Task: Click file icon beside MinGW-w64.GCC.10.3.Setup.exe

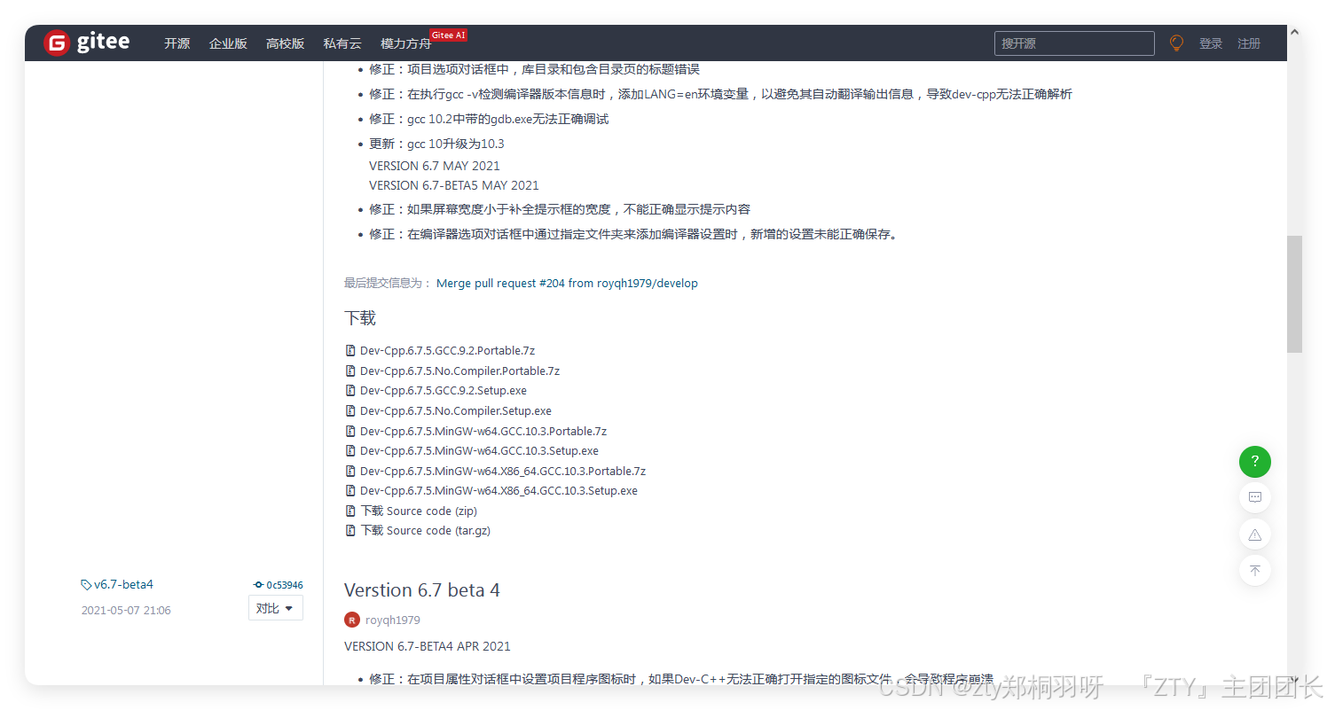Action: coord(350,451)
